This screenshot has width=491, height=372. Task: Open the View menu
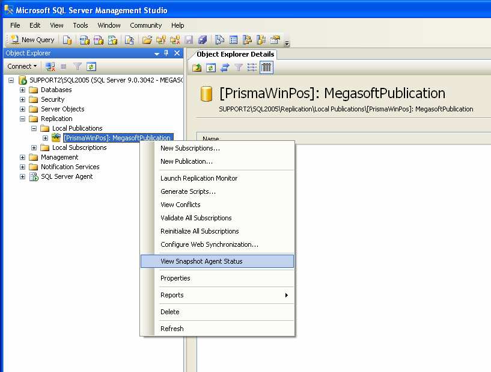click(56, 25)
